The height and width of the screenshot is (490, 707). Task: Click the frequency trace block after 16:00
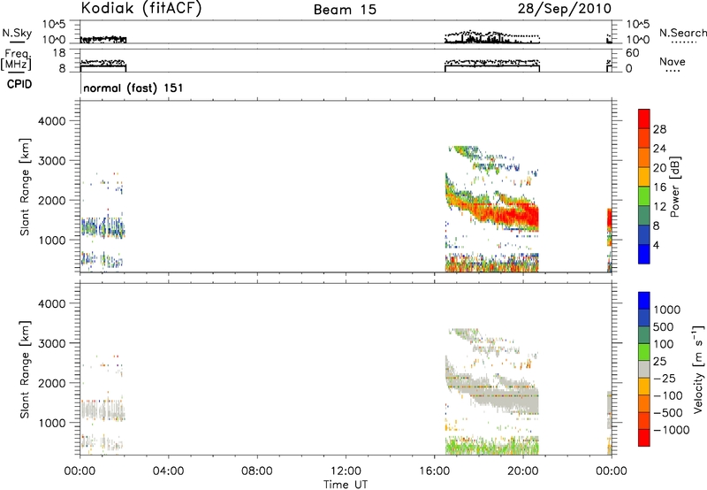pos(492,65)
